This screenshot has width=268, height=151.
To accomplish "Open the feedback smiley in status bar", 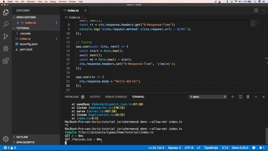I will click(254, 148).
